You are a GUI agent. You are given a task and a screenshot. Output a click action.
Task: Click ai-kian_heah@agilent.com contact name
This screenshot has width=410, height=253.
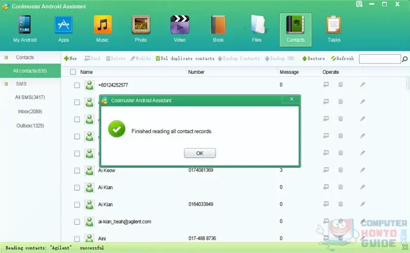point(124,221)
